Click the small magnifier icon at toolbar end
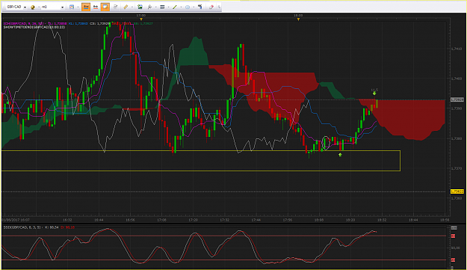 tap(219, 7)
